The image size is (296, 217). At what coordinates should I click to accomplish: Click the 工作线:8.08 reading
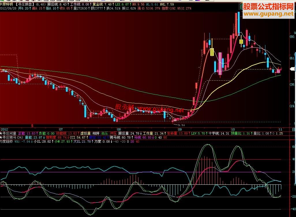[x=81, y=4]
